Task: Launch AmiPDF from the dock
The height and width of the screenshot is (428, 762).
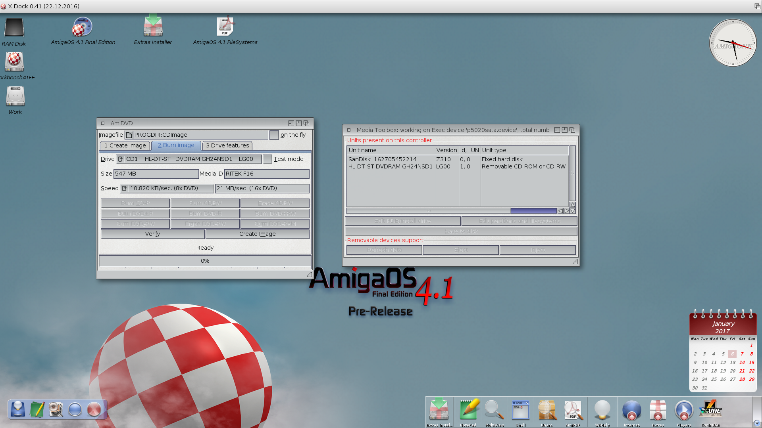Action: [573, 410]
